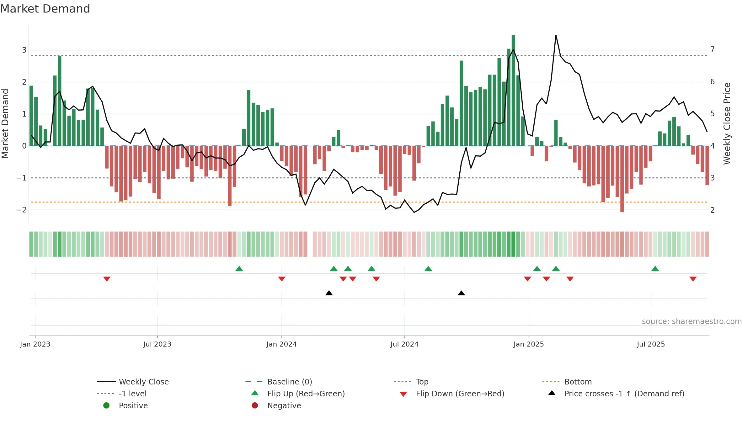Click the Jan 2025 axis label
The height and width of the screenshot is (423, 753).
coord(529,344)
